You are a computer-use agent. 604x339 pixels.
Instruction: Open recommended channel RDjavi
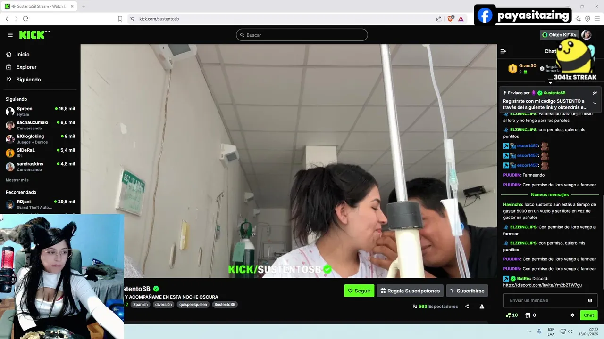pyautogui.click(x=40, y=204)
